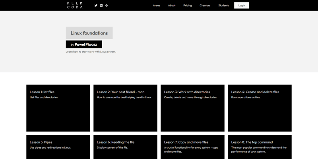Open the Creators page
318x159 pixels.
point(205,6)
